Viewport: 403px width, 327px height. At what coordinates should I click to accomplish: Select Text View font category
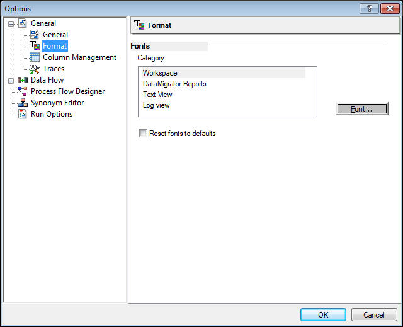(x=157, y=95)
